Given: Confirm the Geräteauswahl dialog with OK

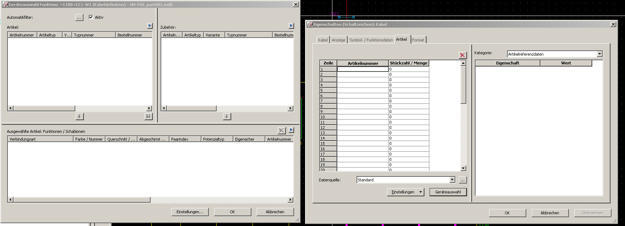Looking at the screenshot, I should pyautogui.click(x=232, y=212).
